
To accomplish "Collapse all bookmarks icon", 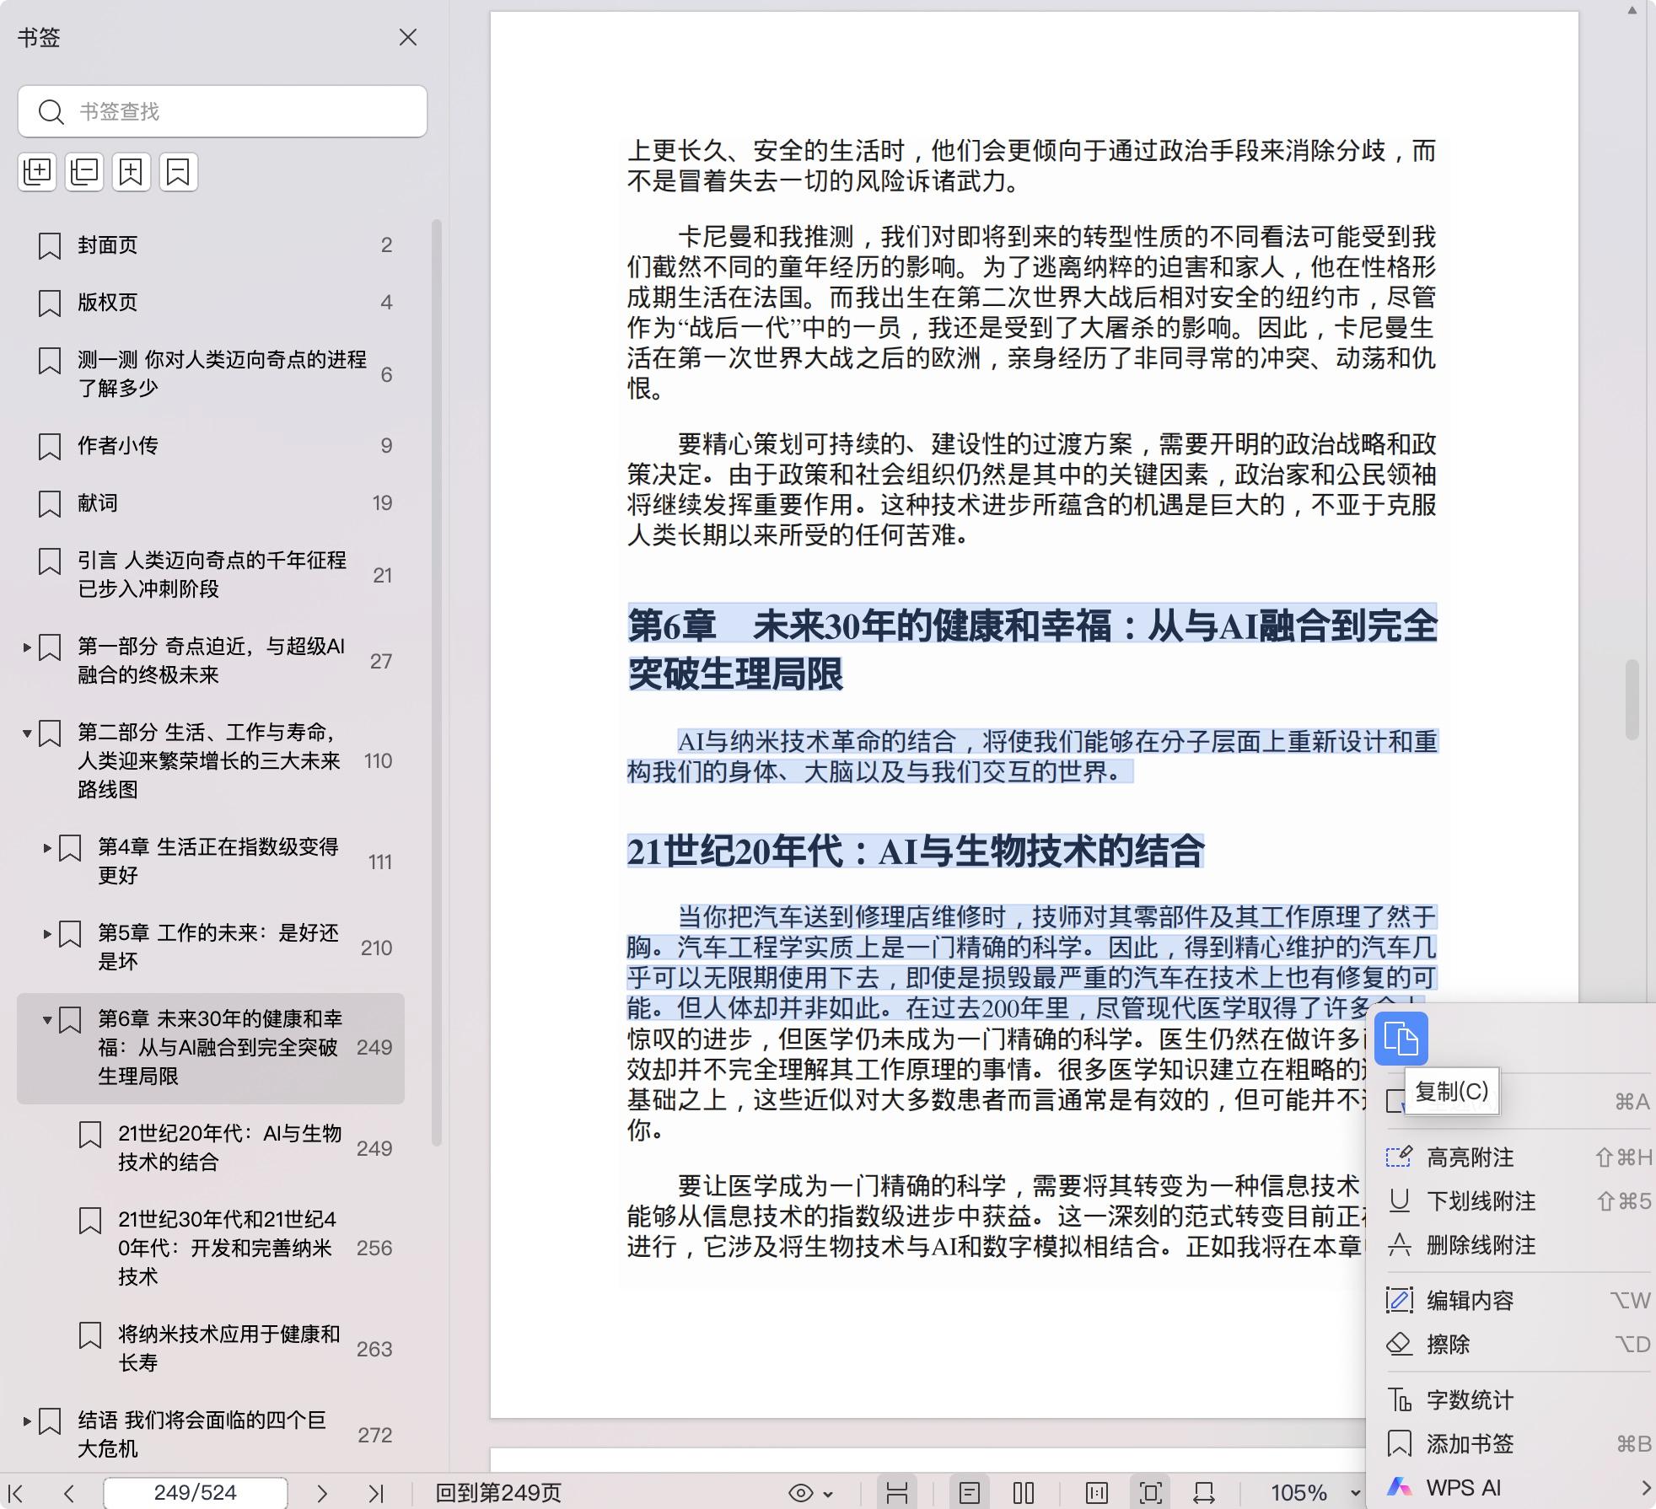I will tap(84, 172).
